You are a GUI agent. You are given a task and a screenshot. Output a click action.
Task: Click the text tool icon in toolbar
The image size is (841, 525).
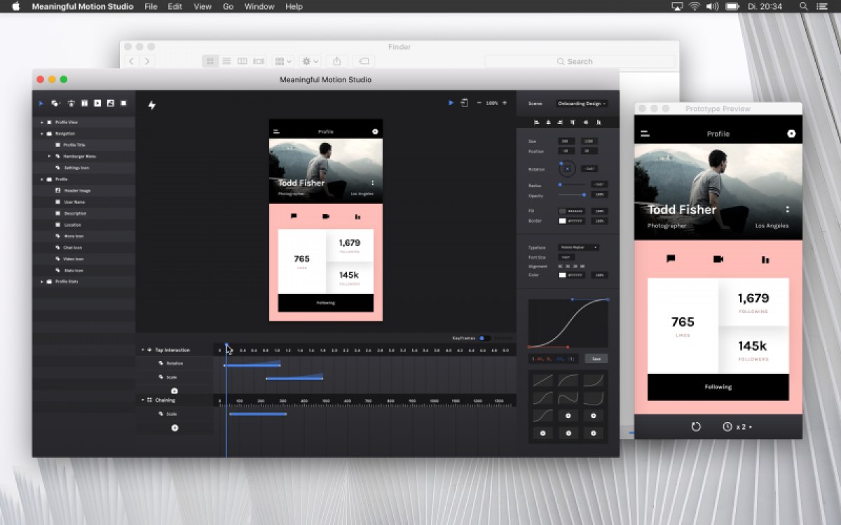[x=71, y=103]
